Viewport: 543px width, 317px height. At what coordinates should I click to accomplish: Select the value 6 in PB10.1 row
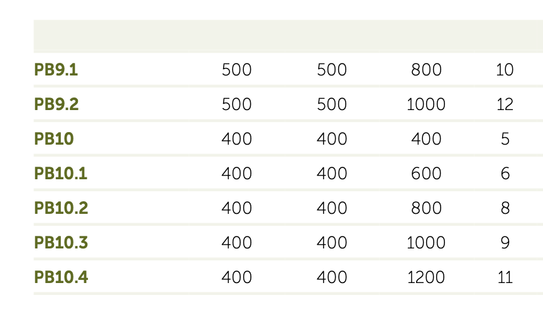point(505,173)
